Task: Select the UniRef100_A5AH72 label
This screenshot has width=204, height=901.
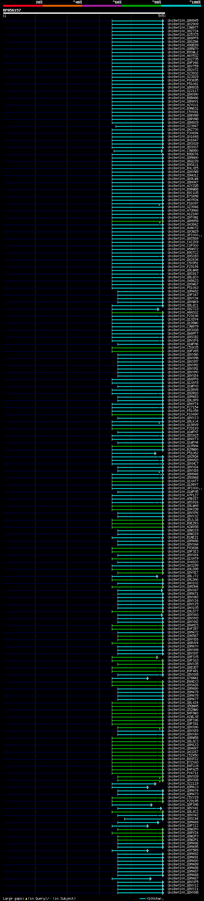Action: (183, 249)
